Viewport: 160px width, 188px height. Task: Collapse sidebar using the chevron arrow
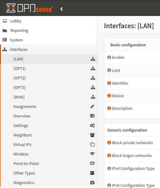62,9
